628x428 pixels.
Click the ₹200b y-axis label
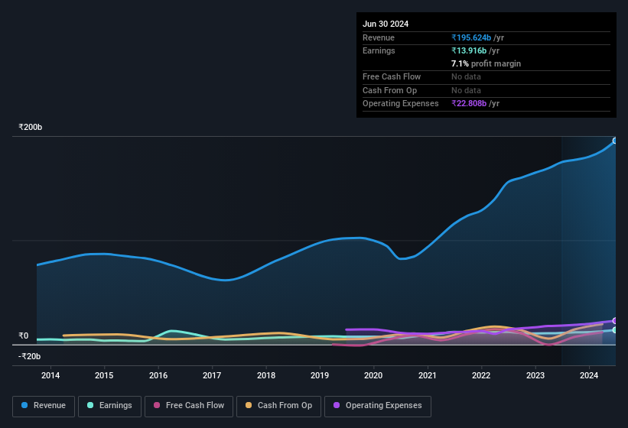click(30, 127)
